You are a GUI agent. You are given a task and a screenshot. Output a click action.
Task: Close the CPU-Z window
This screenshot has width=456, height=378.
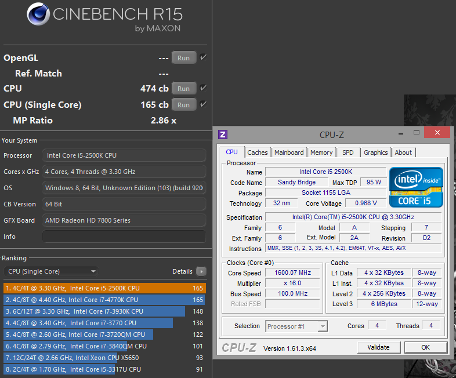click(437, 133)
